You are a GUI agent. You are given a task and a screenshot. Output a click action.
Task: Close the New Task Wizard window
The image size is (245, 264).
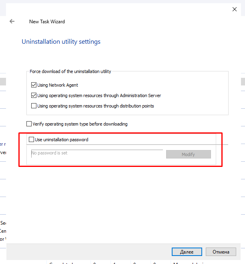click(235, 9)
